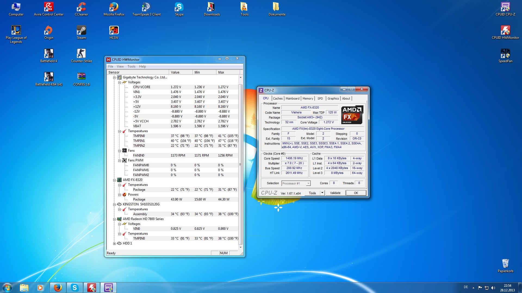Switch to CPU-Z taskbar button
522x293 pixels.
108,288
